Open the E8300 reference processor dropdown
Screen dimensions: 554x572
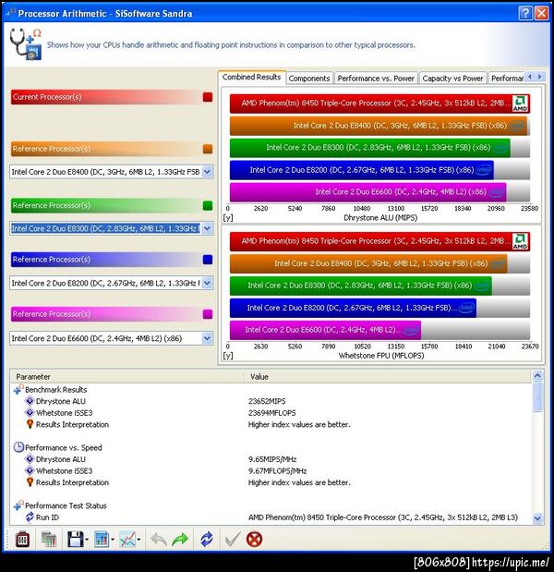click(207, 228)
